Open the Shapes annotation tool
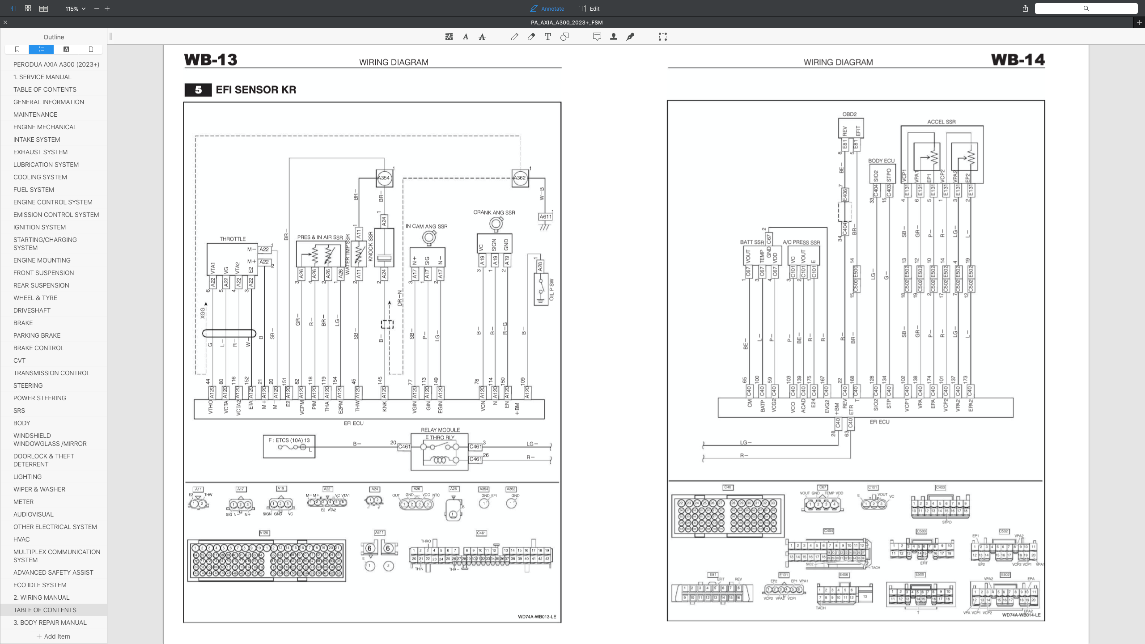Screen dimensions: 1145x644 [x=564, y=37]
